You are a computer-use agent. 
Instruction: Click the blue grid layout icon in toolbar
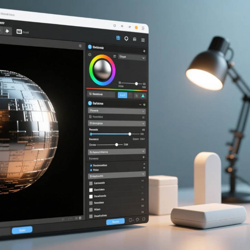[x=118, y=38]
